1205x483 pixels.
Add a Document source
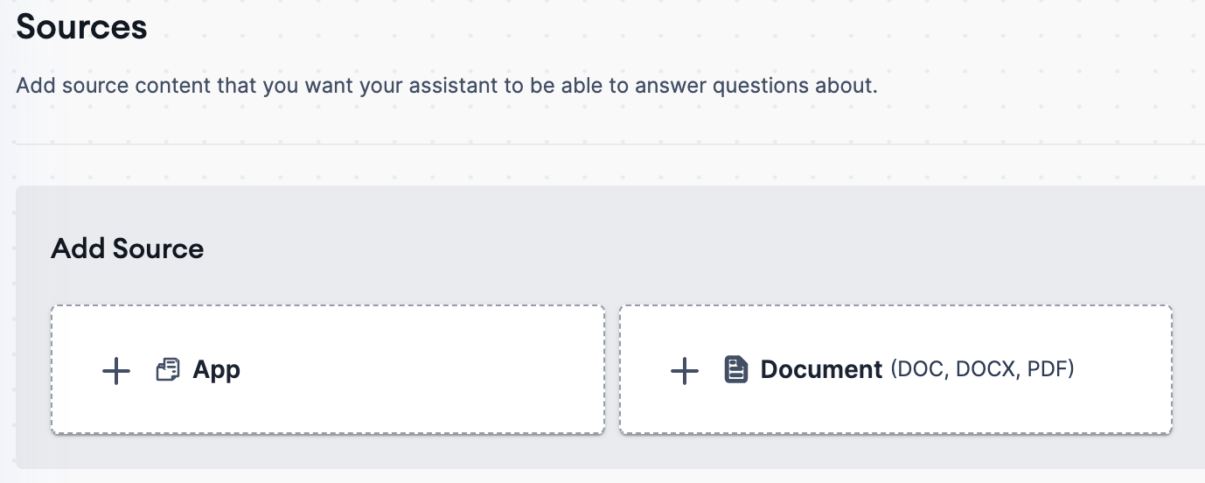[896, 369]
